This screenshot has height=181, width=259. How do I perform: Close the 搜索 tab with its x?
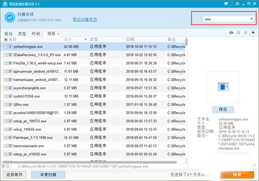[x=58, y=34]
